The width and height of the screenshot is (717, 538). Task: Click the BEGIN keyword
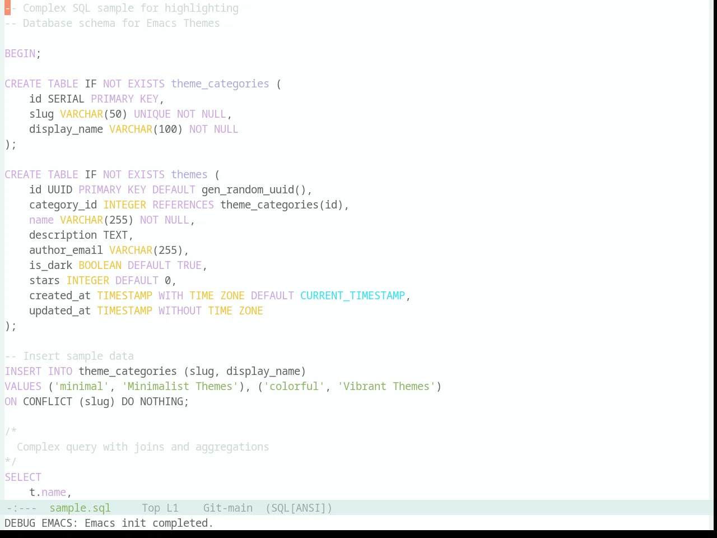pos(20,53)
